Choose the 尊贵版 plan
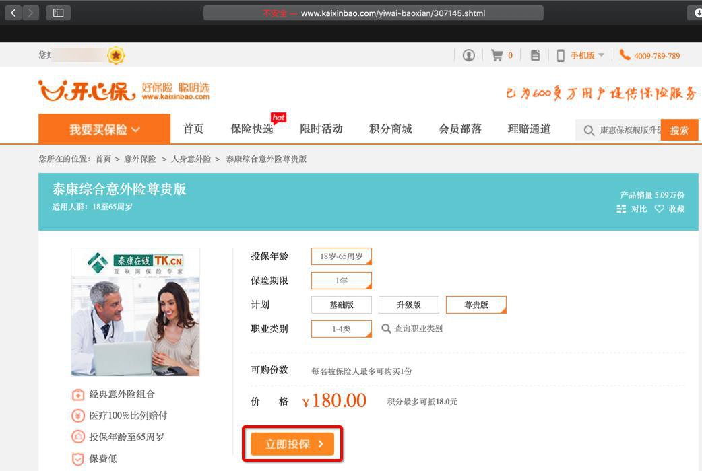 pyautogui.click(x=476, y=305)
